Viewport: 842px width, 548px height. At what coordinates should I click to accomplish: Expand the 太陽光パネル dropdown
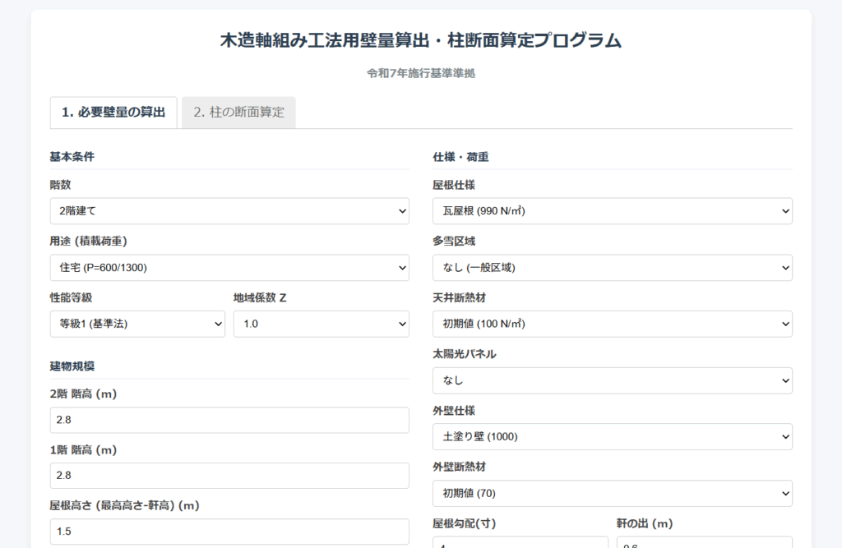click(612, 380)
